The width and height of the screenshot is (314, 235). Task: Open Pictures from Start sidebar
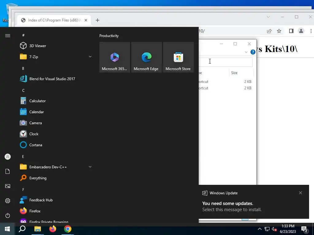(x=8, y=186)
